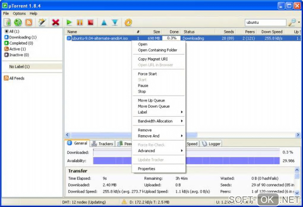The width and height of the screenshot is (303, 207).
Task: Click the red X Remove toolbar icon
Action: point(56,23)
